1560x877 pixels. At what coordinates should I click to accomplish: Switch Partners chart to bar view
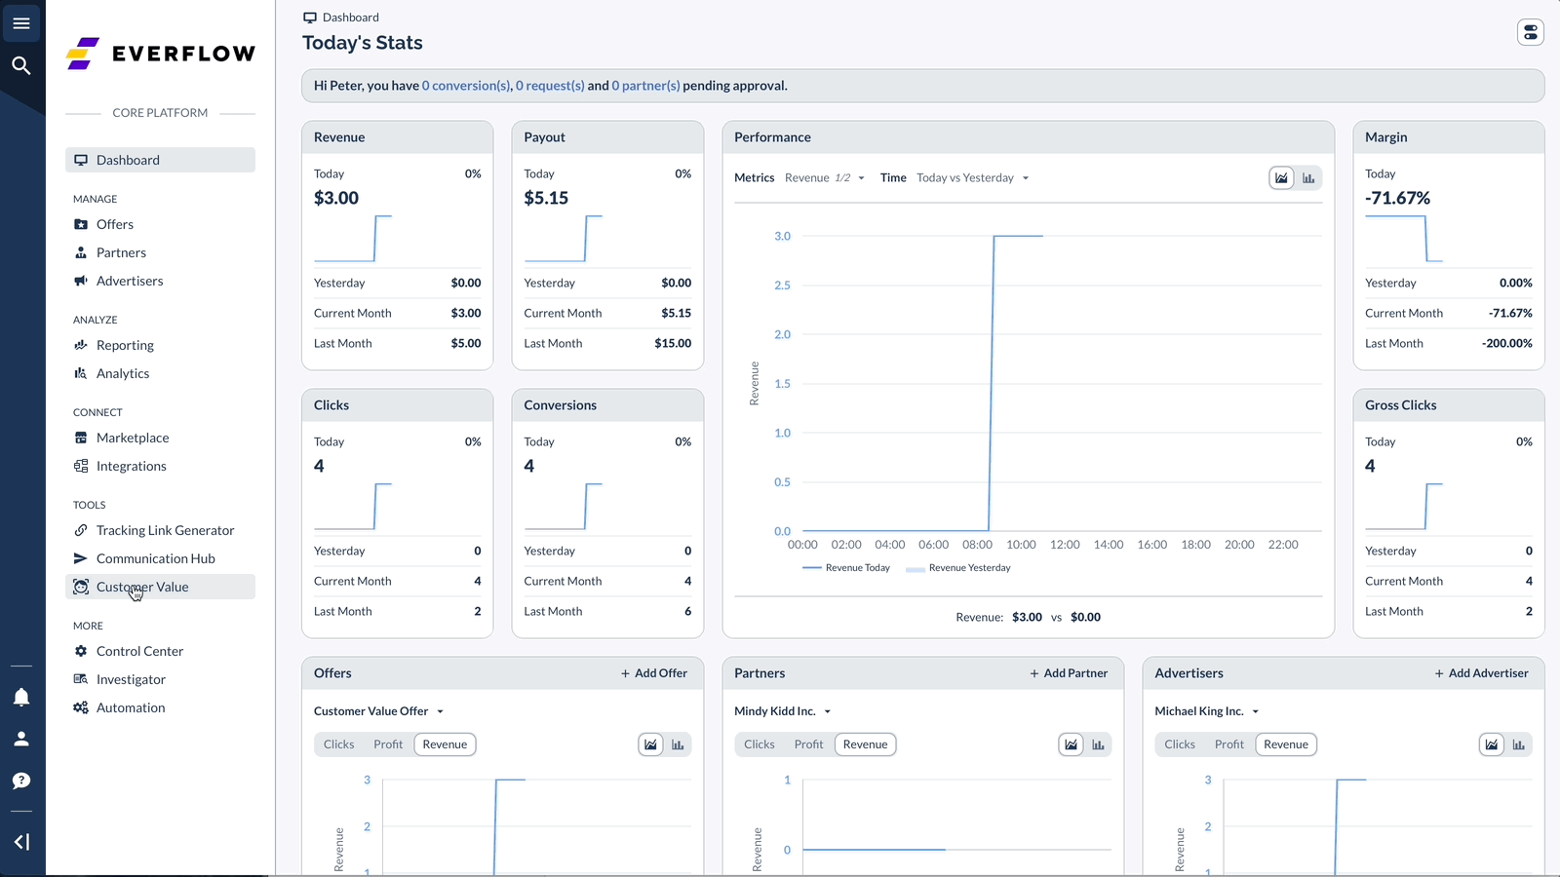[1098, 744]
